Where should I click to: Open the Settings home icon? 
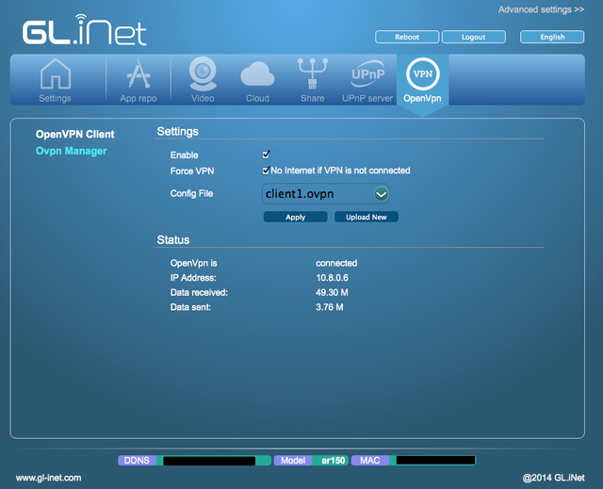coord(56,74)
